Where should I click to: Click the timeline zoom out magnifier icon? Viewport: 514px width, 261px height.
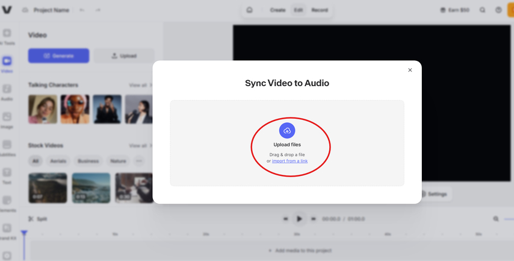pos(496,219)
